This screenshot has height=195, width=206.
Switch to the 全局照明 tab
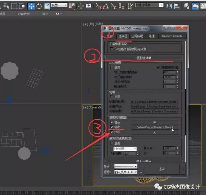pos(137,36)
